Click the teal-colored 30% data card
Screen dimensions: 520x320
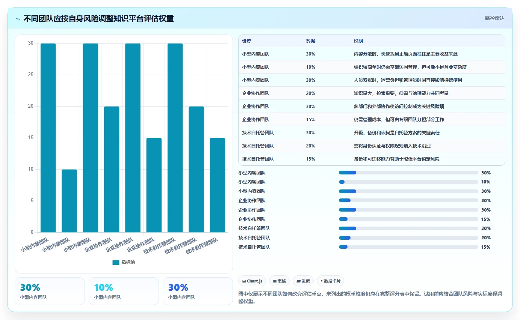pos(50,291)
